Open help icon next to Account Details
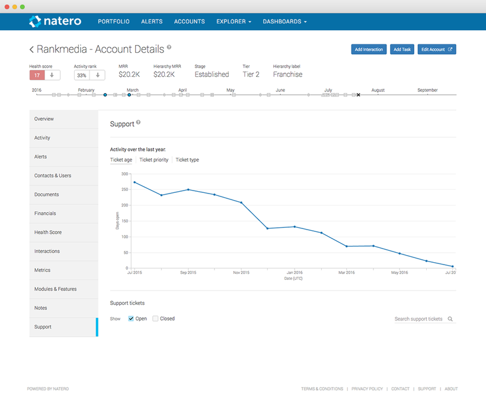 pos(169,47)
